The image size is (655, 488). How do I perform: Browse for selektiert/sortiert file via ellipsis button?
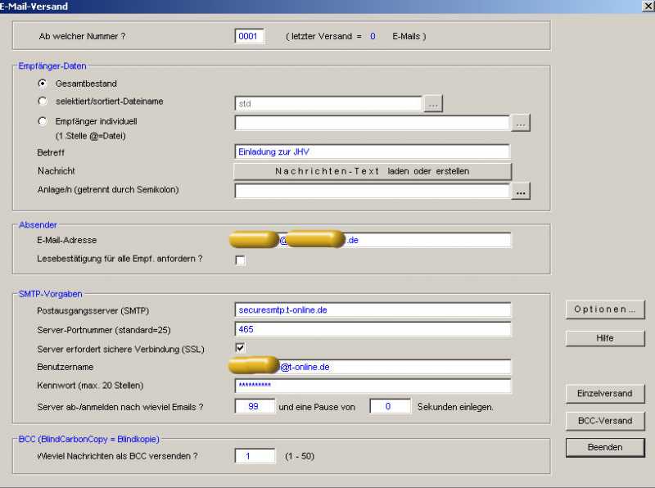pos(433,103)
